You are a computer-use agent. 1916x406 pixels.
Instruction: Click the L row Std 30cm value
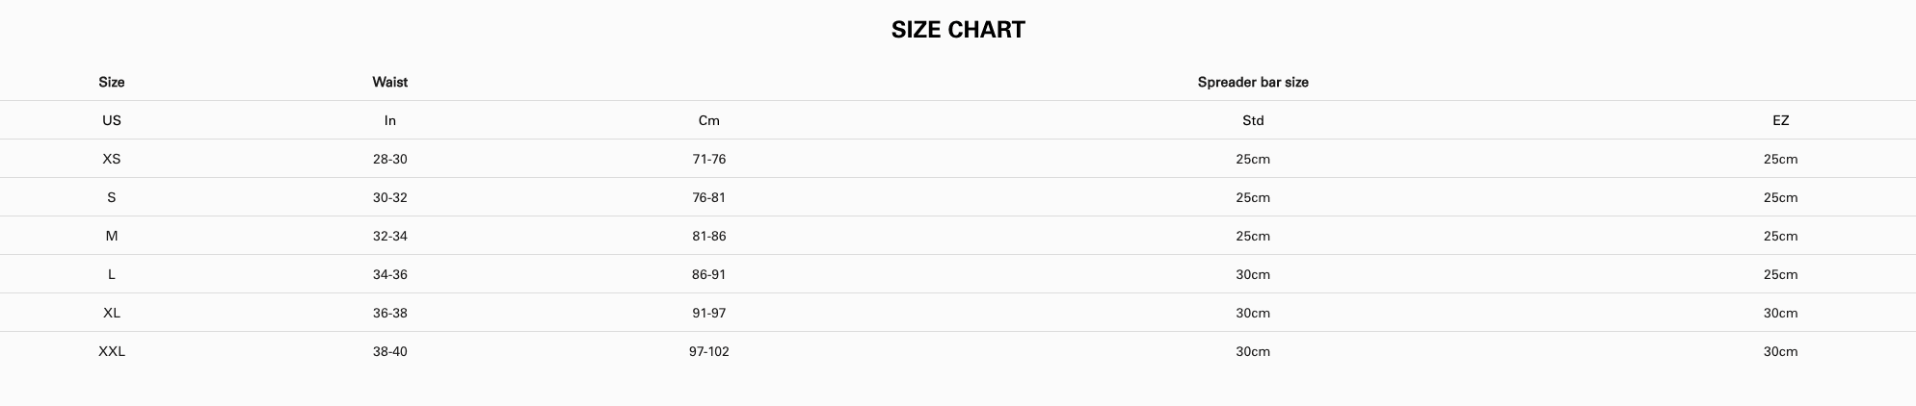[1253, 274]
